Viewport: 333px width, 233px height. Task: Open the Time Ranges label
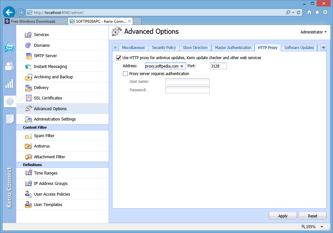46,173
